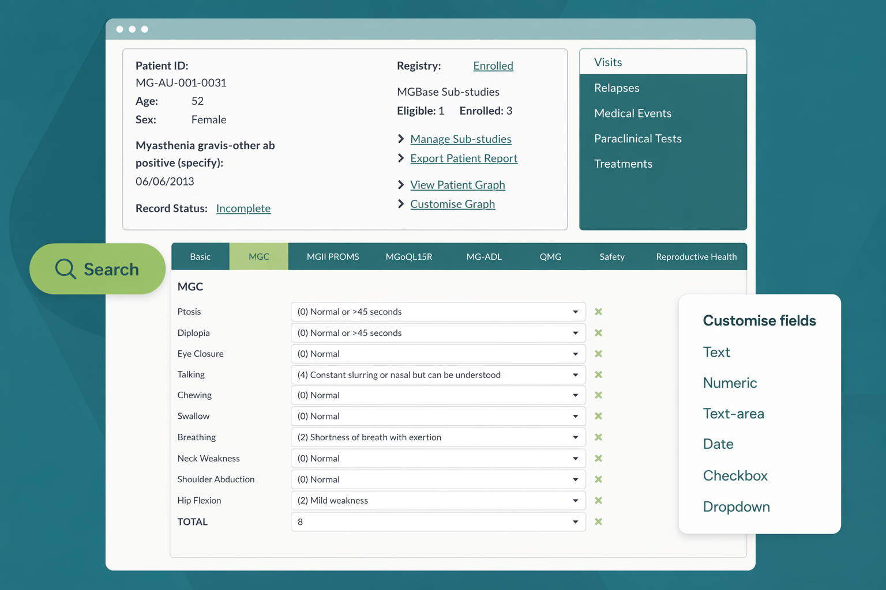Open the Neck Weakness dropdown
Image resolution: width=886 pixels, height=590 pixels.
point(438,459)
